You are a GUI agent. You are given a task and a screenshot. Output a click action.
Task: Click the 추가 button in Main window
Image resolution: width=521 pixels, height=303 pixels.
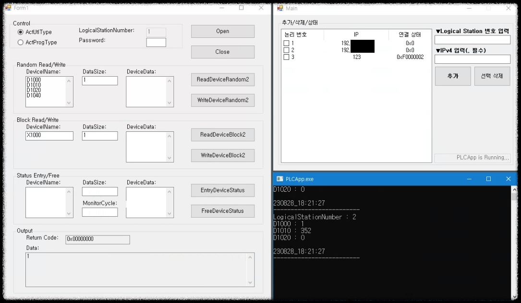pyautogui.click(x=453, y=76)
